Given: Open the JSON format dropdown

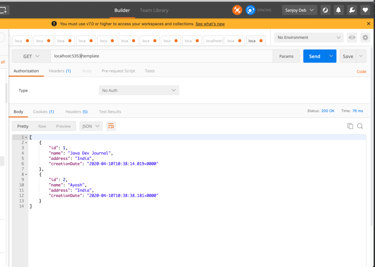Looking at the screenshot, I should (91, 126).
